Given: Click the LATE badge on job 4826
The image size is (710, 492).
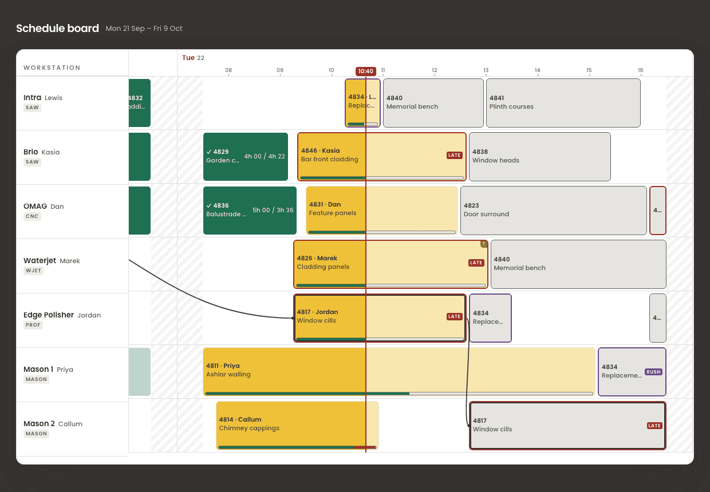Looking at the screenshot, I should click(x=476, y=263).
